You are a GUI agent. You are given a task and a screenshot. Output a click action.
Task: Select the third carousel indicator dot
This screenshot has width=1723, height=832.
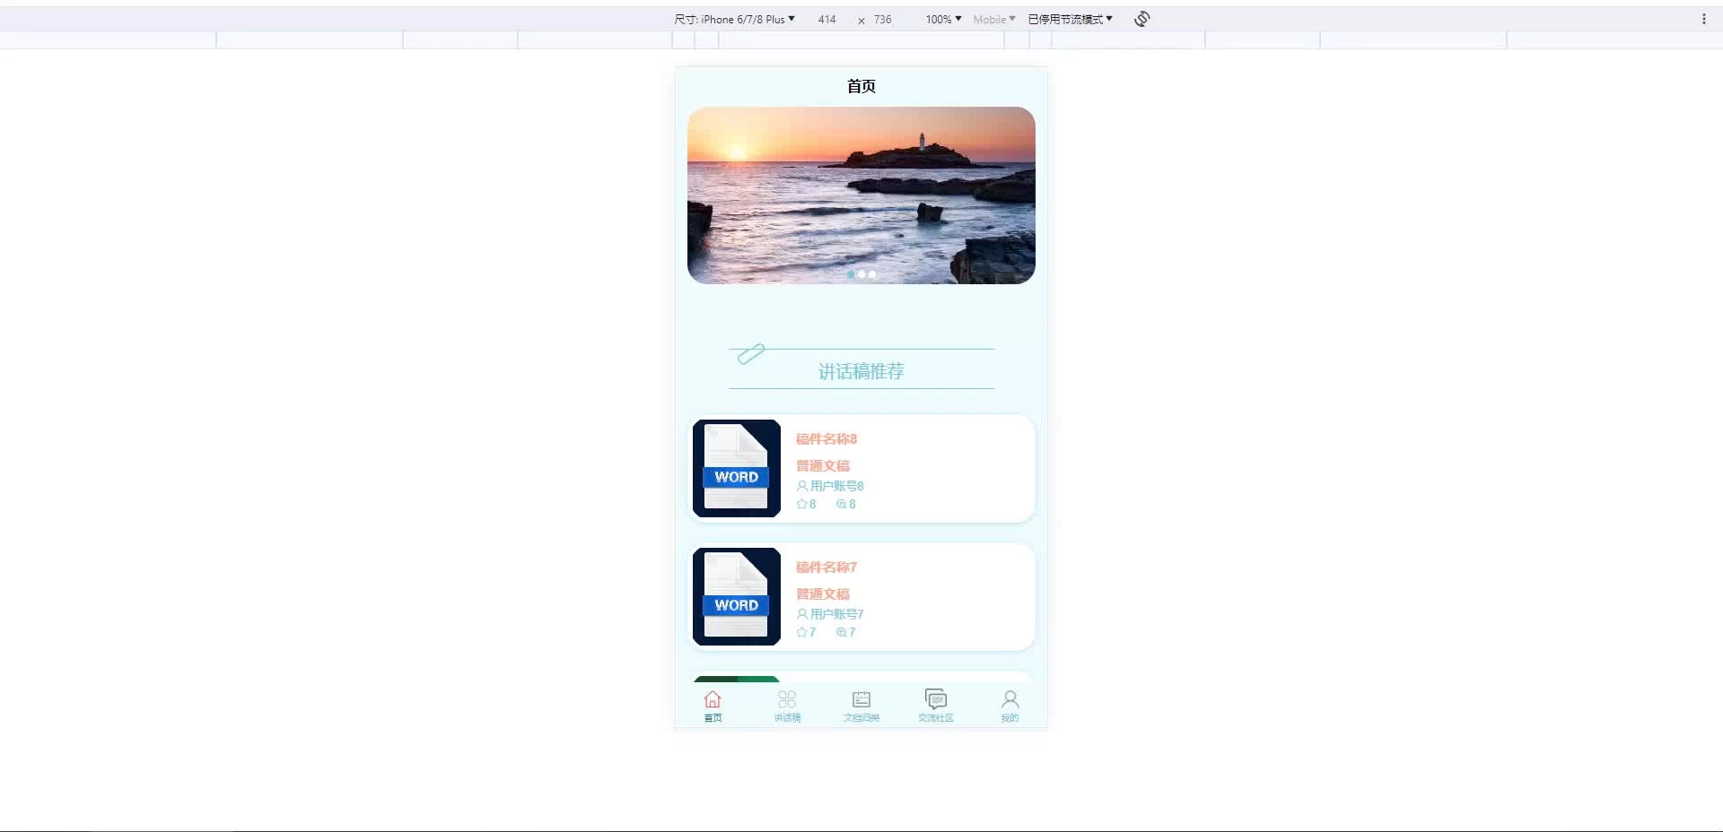872,274
